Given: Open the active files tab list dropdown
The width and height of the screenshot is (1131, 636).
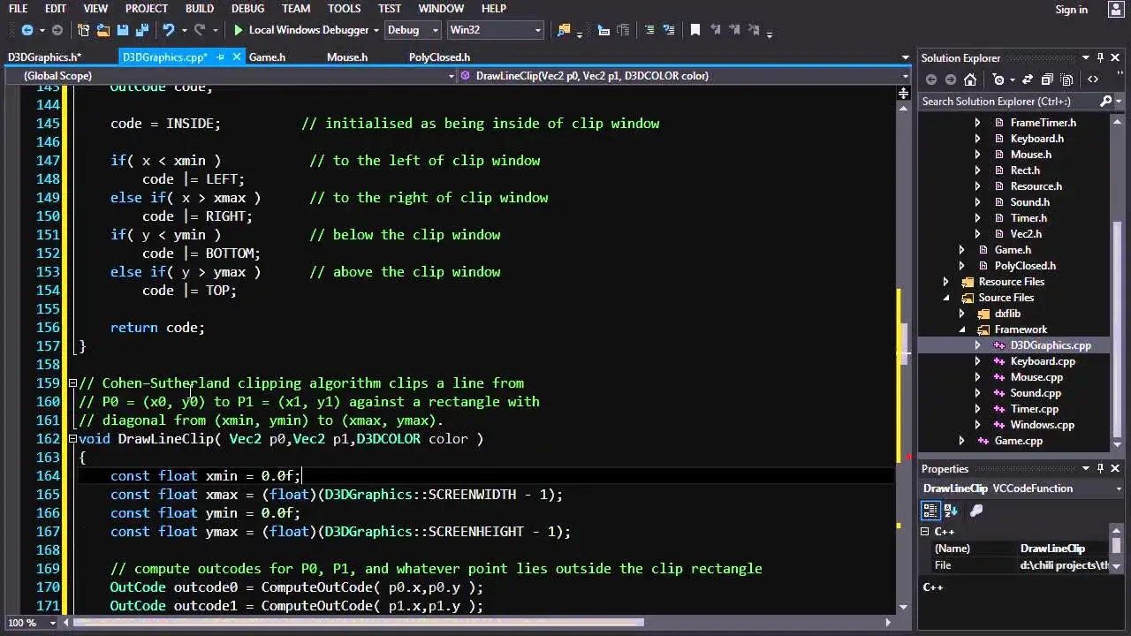Looking at the screenshot, I should (x=905, y=57).
